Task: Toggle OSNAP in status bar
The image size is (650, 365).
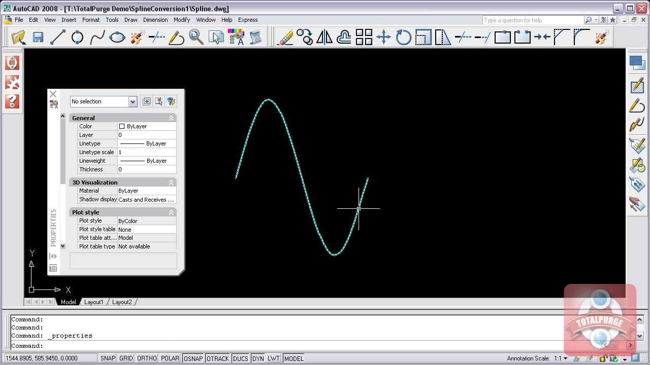Action: pyautogui.click(x=193, y=358)
